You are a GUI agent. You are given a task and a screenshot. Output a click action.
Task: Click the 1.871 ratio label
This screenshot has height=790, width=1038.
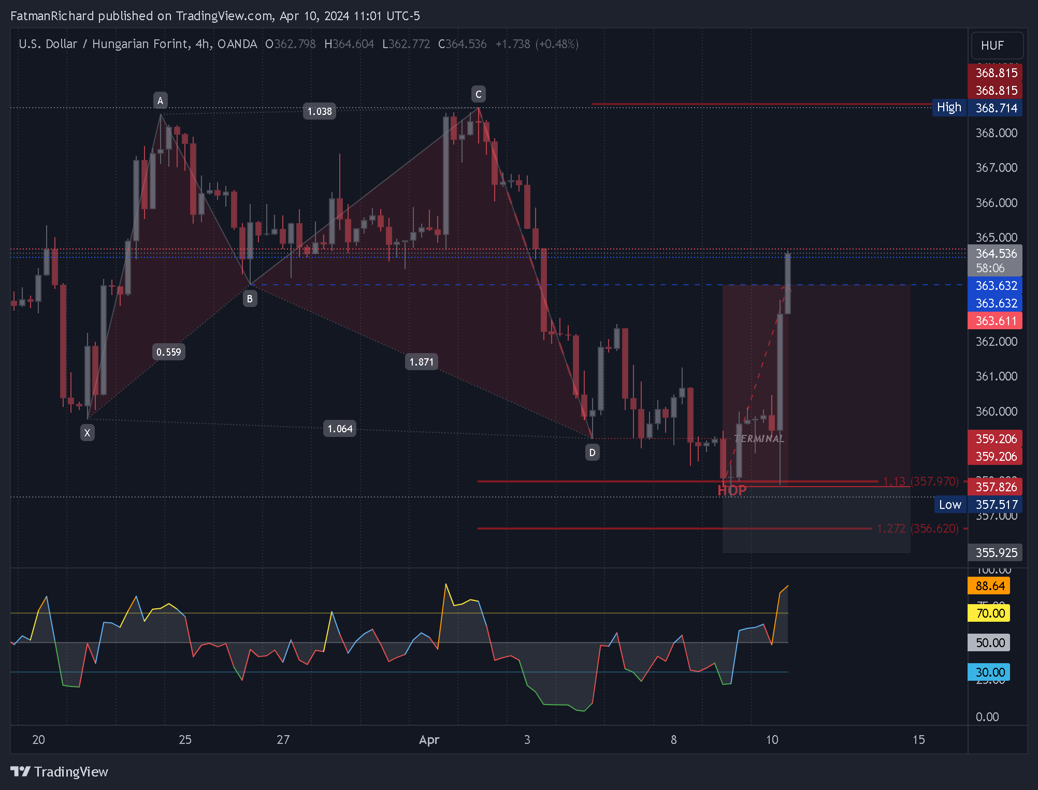point(422,362)
